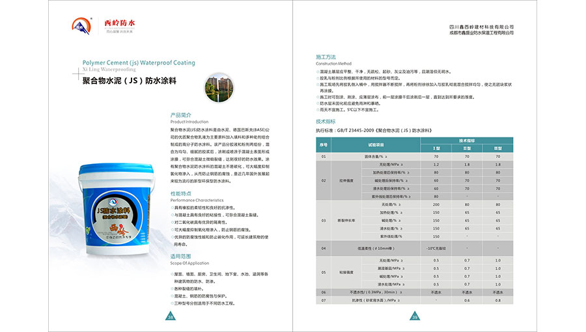Click the round building photo thumbnail

click(x=219, y=88)
